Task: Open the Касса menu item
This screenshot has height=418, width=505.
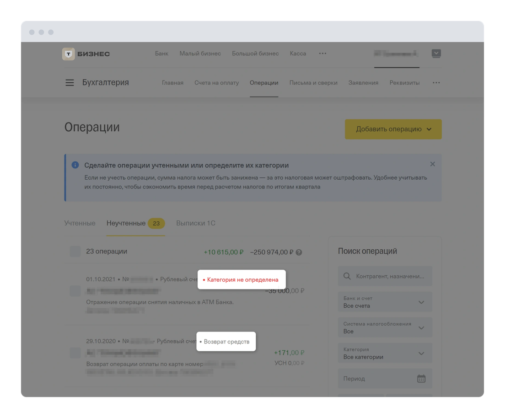Action: point(298,54)
